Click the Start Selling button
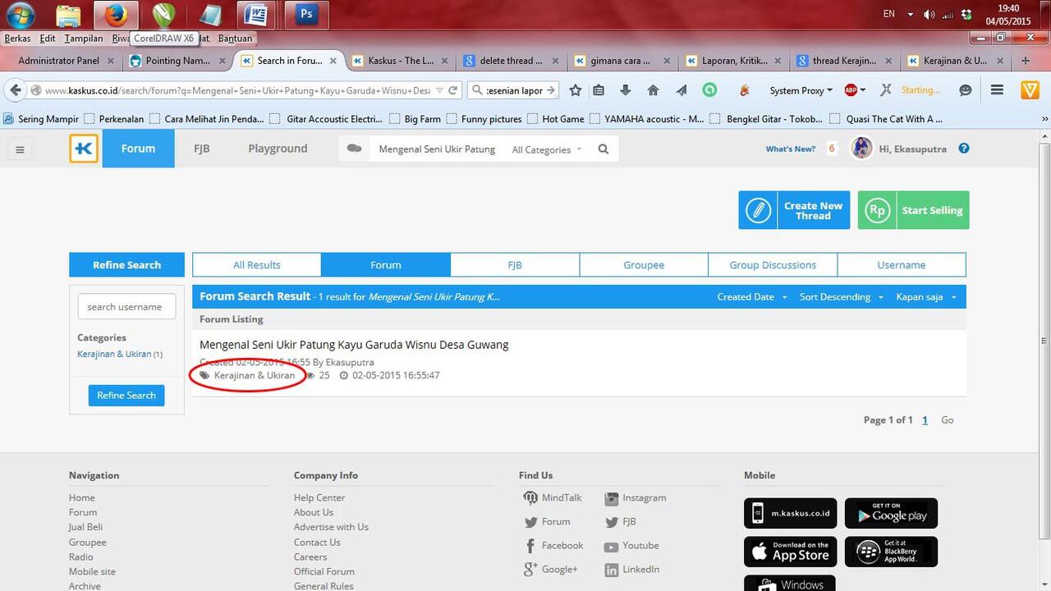 click(x=913, y=210)
